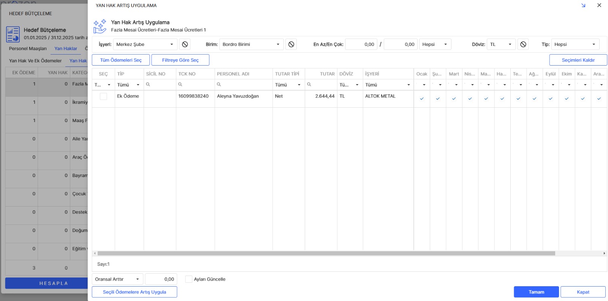Switch to Yan Haklar tab in Hedef Bütçeleme
This screenshot has width=608, height=301.
[66, 49]
